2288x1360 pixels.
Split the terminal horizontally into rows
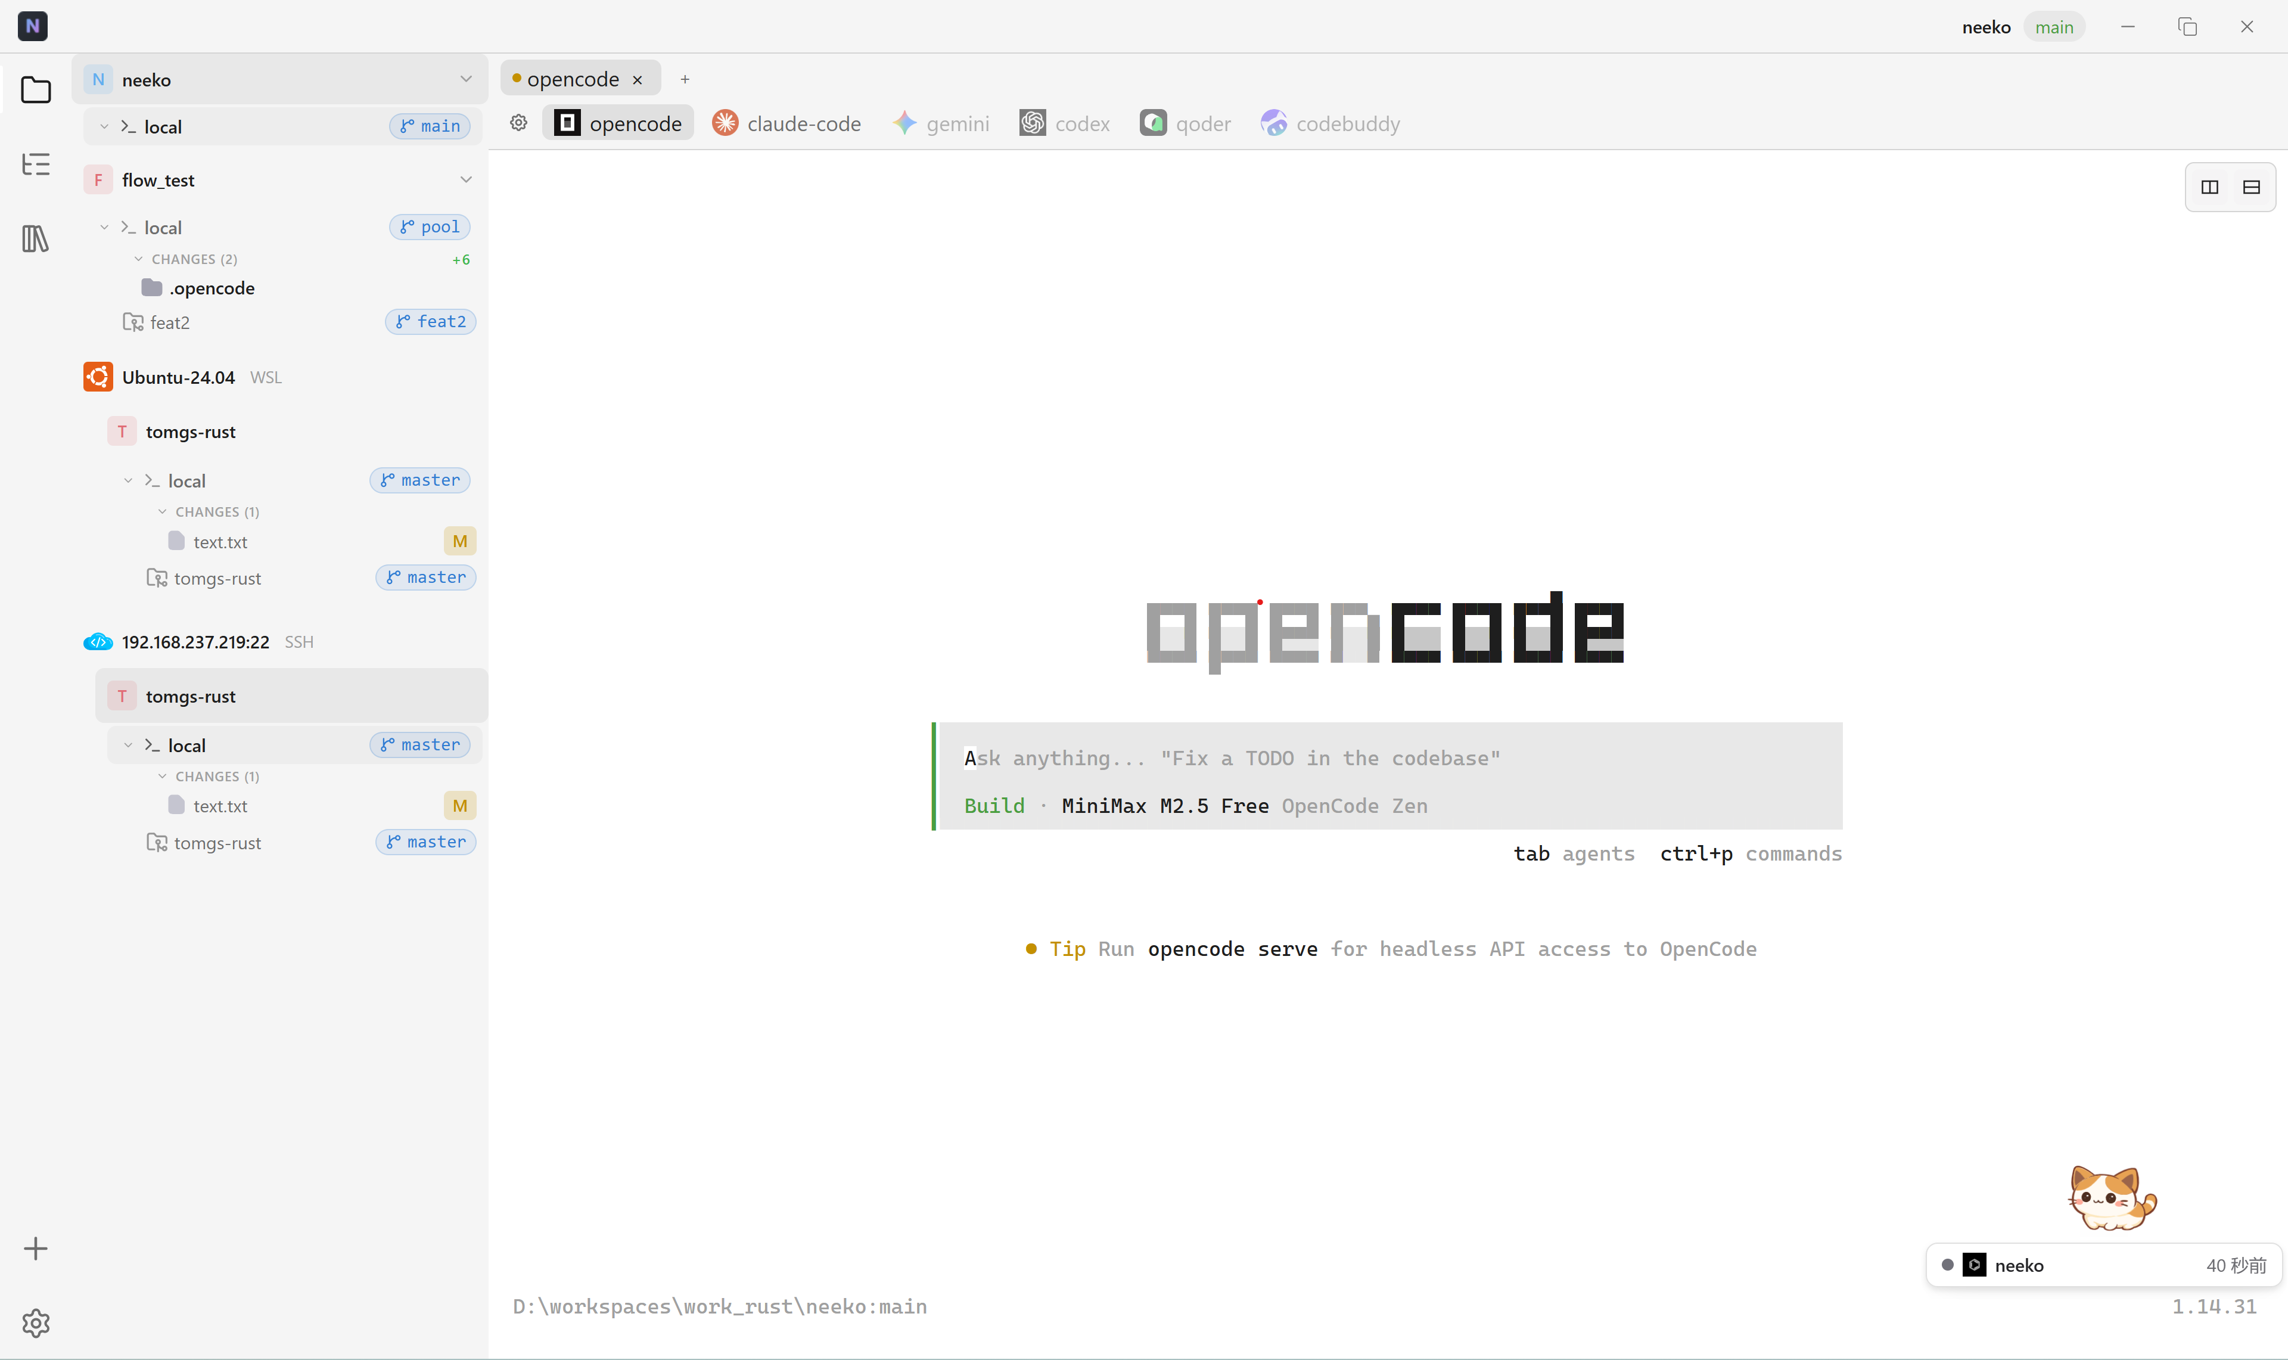pyautogui.click(x=2252, y=187)
